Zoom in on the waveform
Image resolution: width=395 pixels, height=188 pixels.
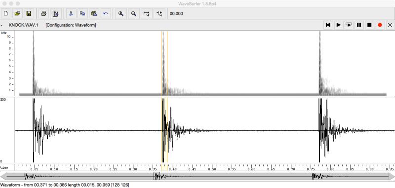click(x=120, y=13)
